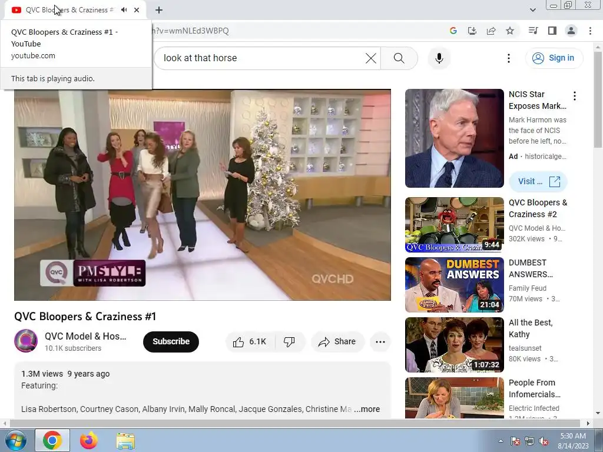Screen dimensions: 603x452
Task: Clear the search query with the X
Action: [371, 58]
